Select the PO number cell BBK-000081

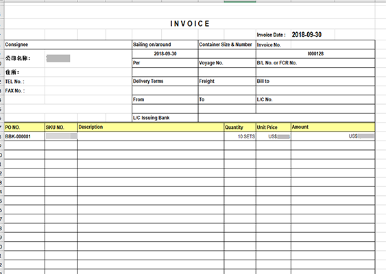(x=25, y=136)
